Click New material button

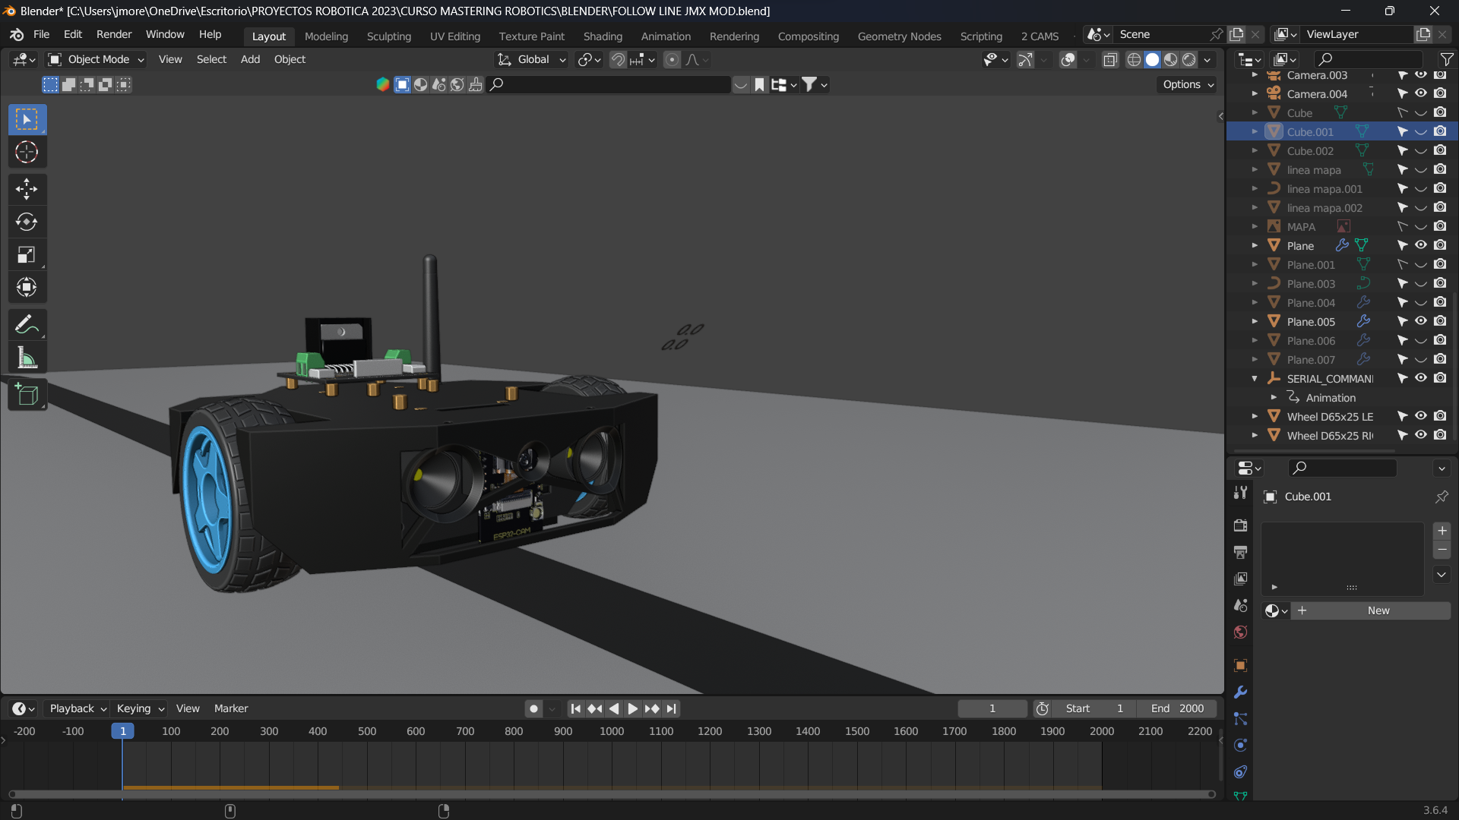point(1377,610)
